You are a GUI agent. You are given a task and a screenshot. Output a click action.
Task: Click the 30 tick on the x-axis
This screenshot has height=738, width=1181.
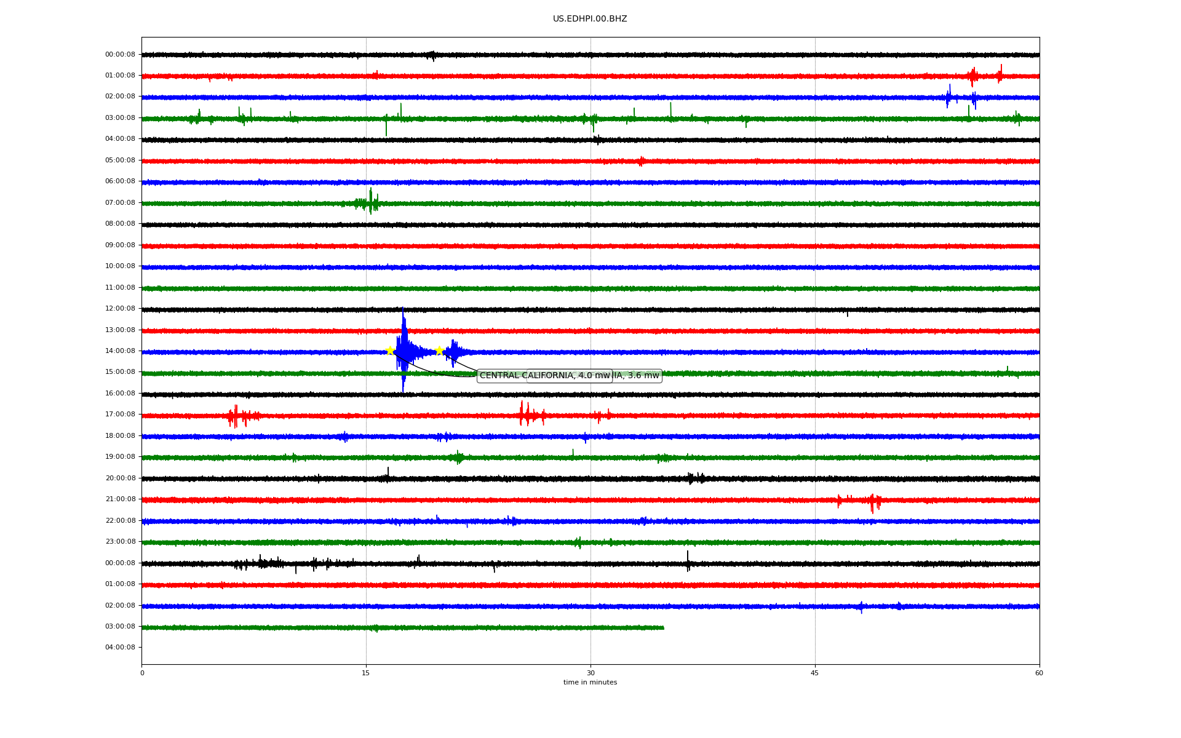tap(590, 673)
